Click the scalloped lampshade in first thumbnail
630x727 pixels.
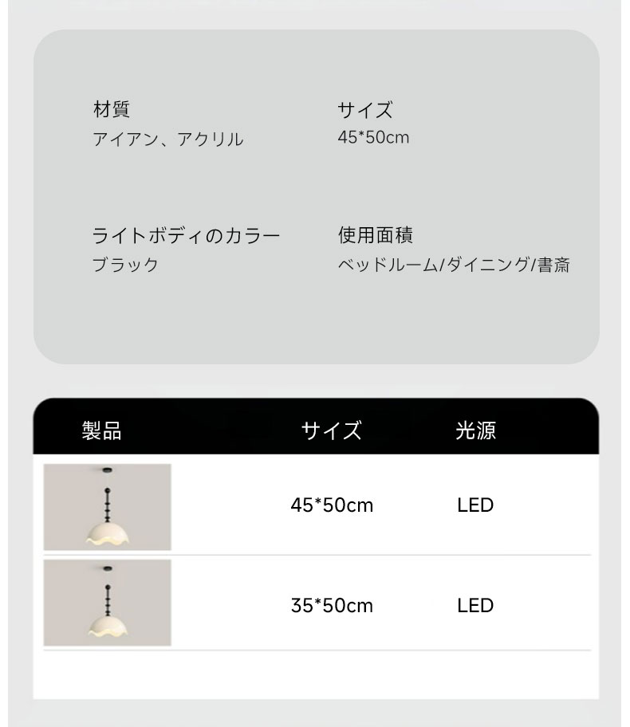[108, 533]
